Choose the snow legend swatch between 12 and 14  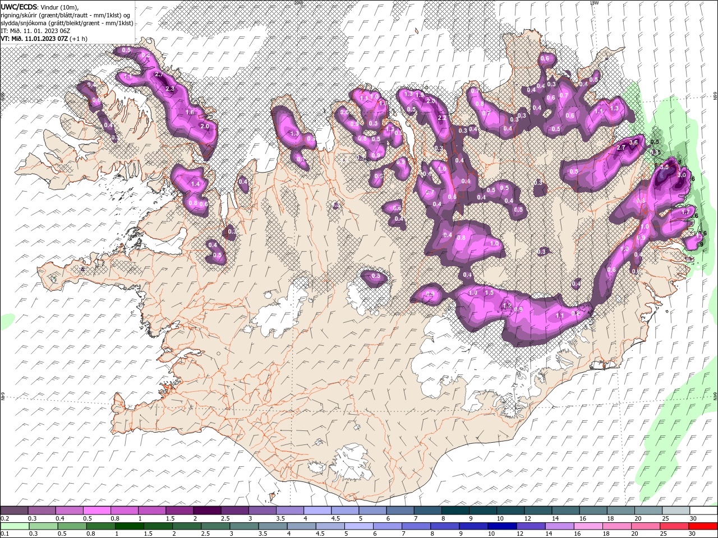tap(538, 511)
